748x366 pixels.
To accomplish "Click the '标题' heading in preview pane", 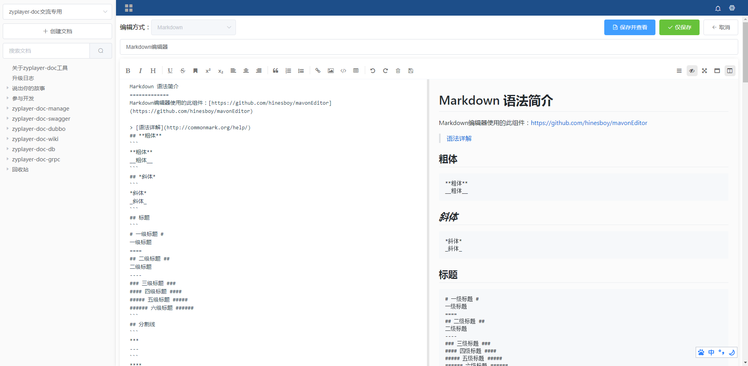I will click(x=448, y=275).
